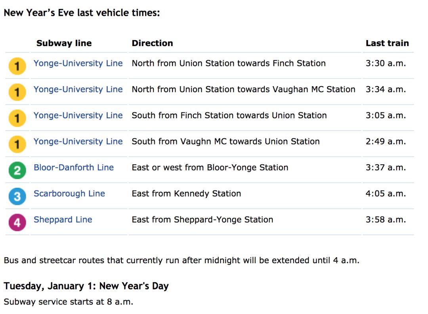Click the Direction column header

click(152, 43)
